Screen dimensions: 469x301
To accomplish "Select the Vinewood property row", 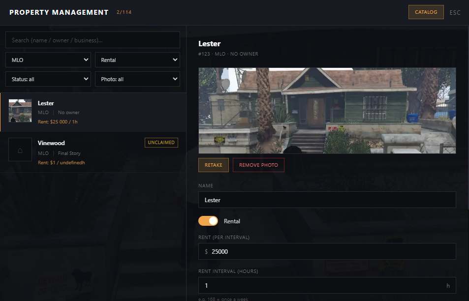I will (93, 152).
